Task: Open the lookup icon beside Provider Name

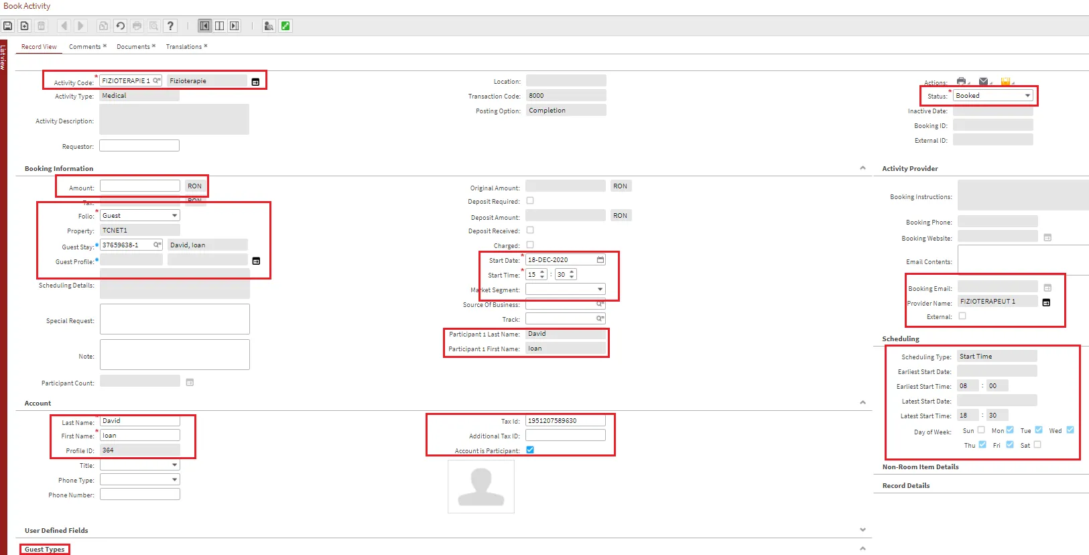Action: coord(1046,302)
